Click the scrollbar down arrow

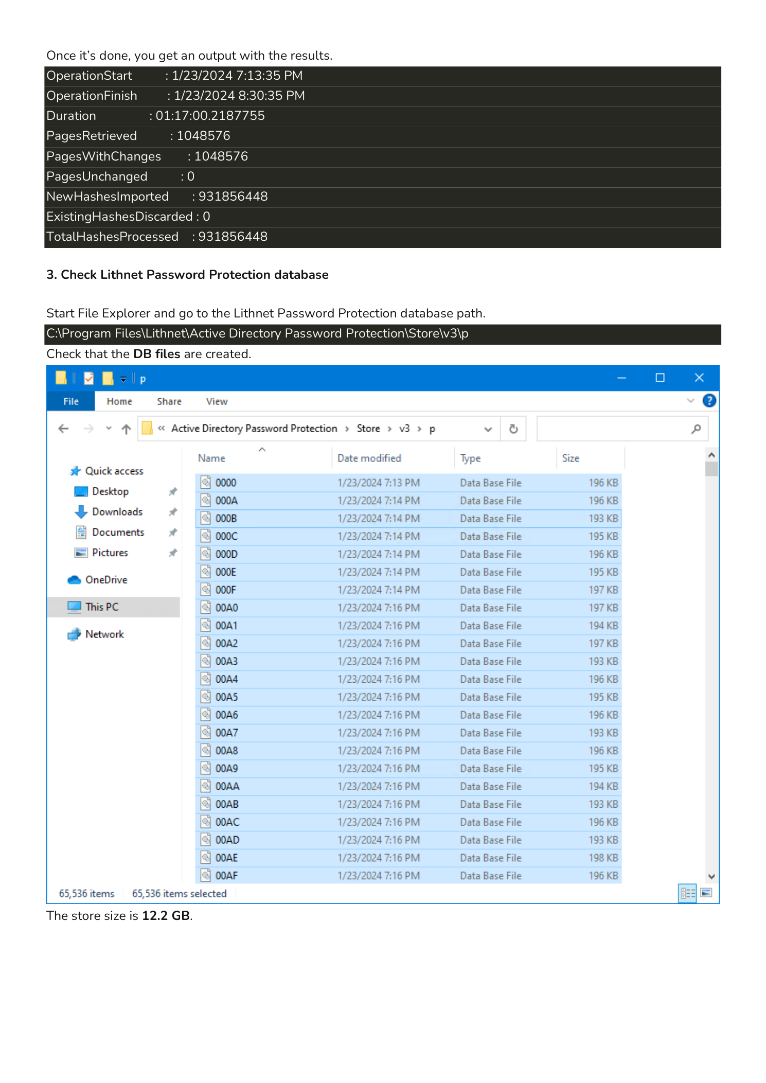coord(711,877)
